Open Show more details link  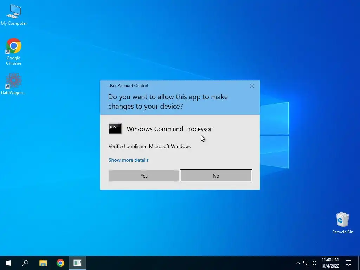129,160
